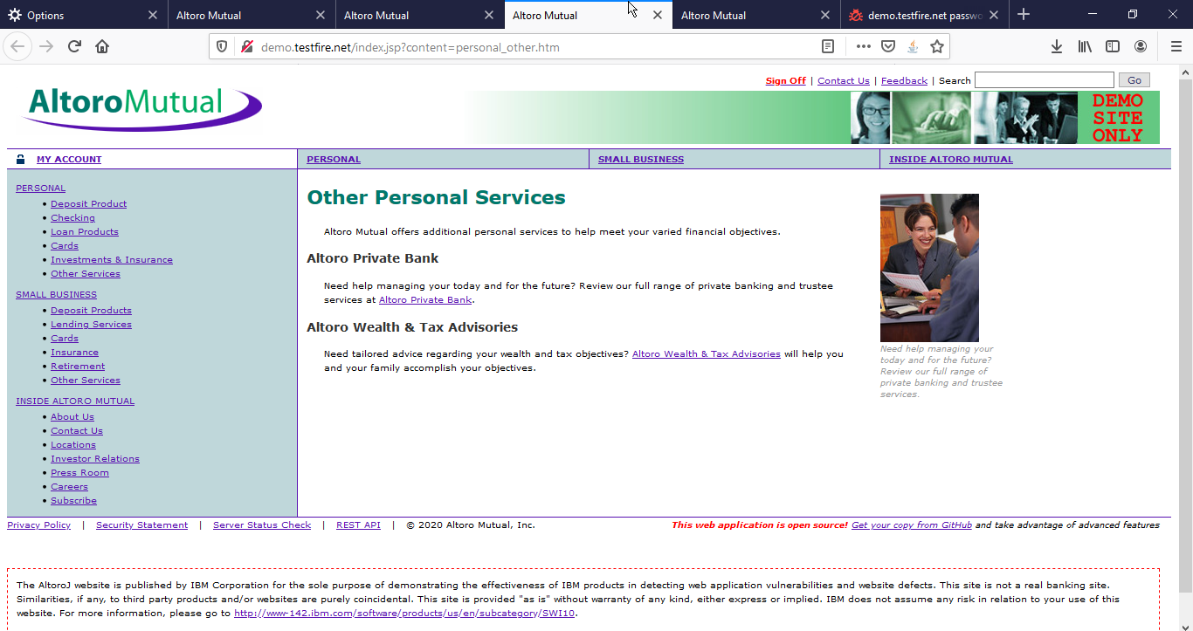Open the Subscribe link

73,500
